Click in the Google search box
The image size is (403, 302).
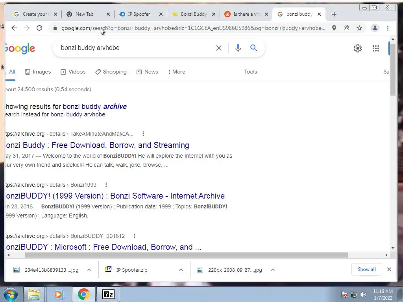point(136,48)
